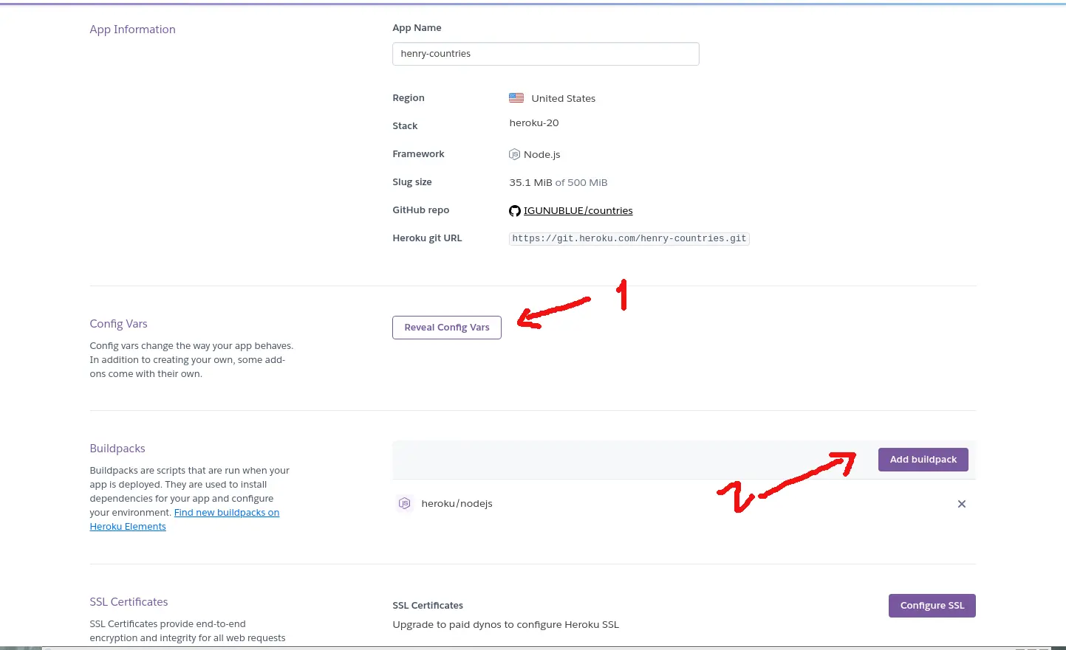Image resolution: width=1066 pixels, height=650 pixels.
Task: Open the IGUNUBLUE/countries GitHub repo link
Action: 578,211
